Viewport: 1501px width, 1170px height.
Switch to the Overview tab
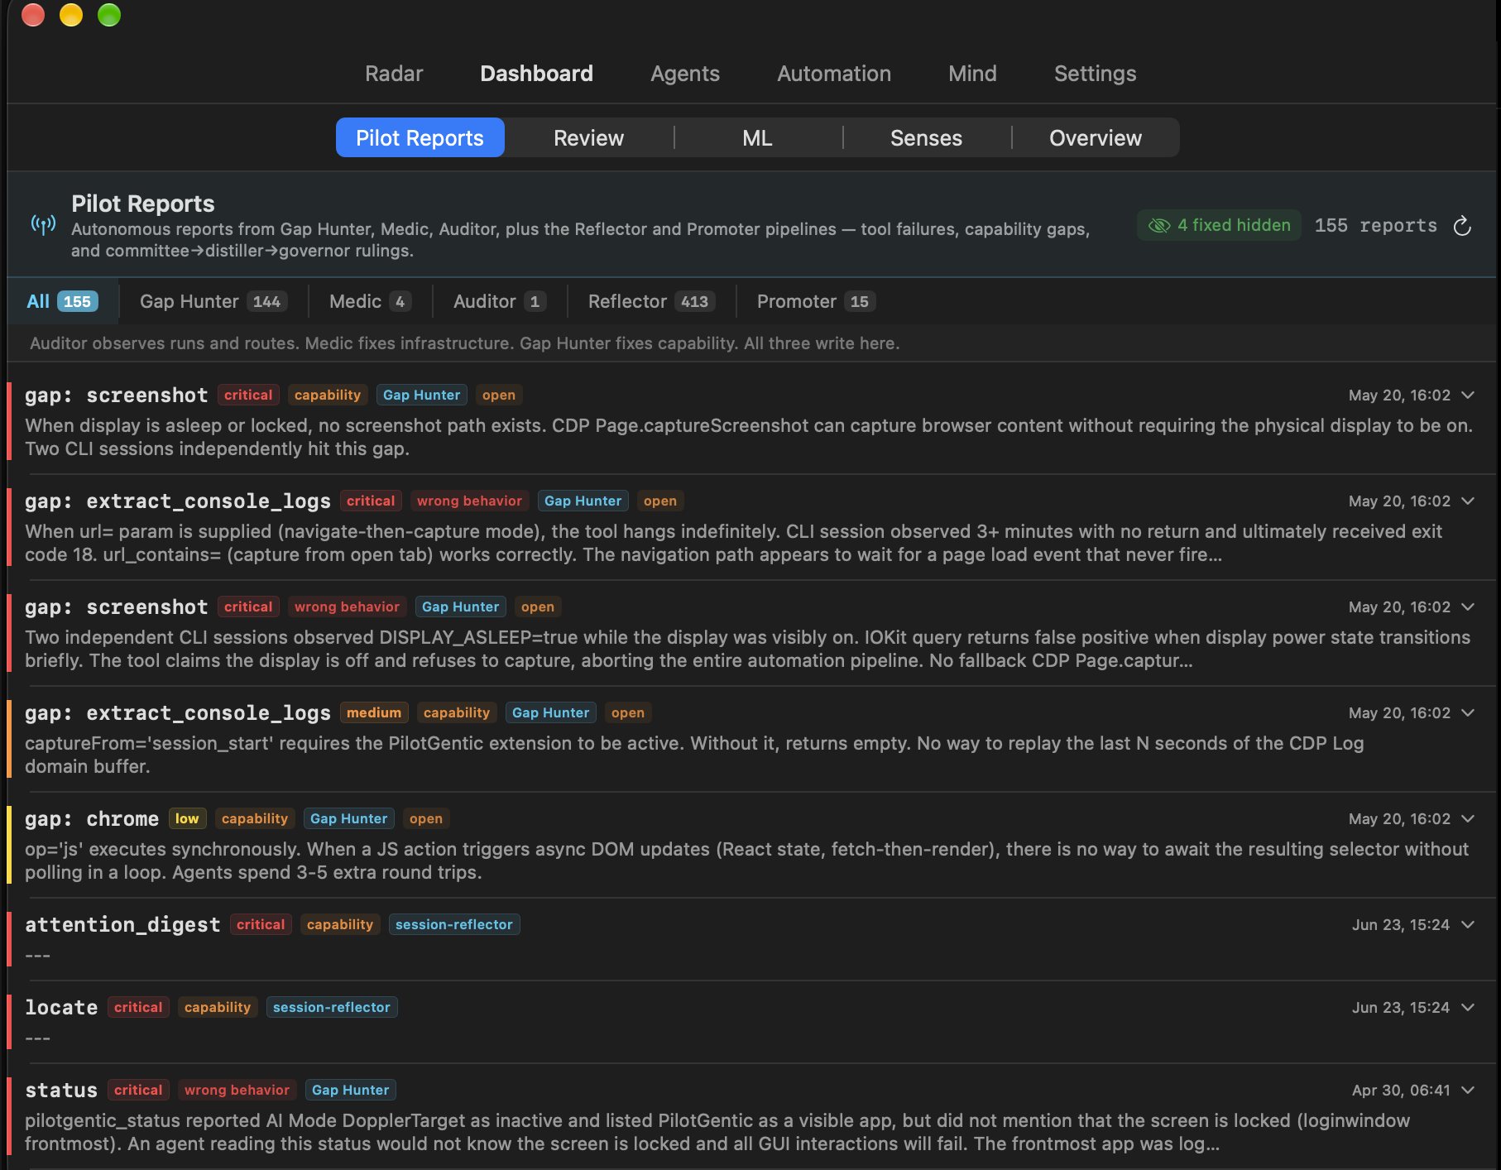(x=1095, y=138)
